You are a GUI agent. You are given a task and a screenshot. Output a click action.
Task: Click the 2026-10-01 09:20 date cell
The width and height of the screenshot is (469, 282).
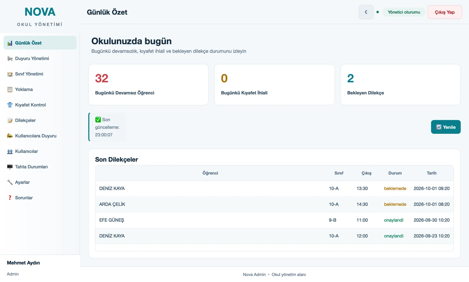click(431, 188)
